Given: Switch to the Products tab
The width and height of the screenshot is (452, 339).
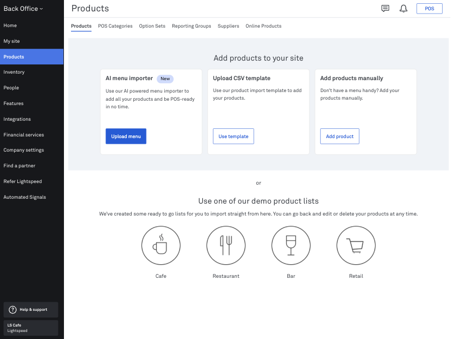Looking at the screenshot, I should click(81, 26).
